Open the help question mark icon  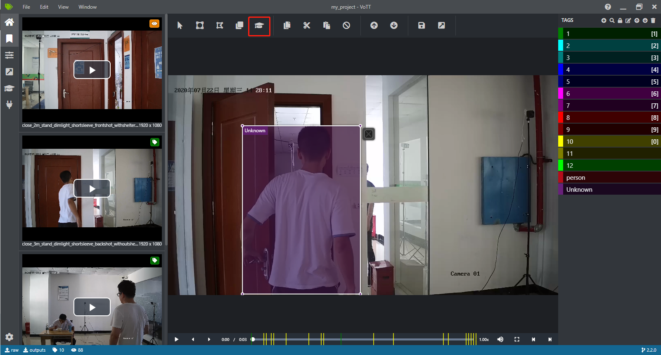tap(608, 7)
